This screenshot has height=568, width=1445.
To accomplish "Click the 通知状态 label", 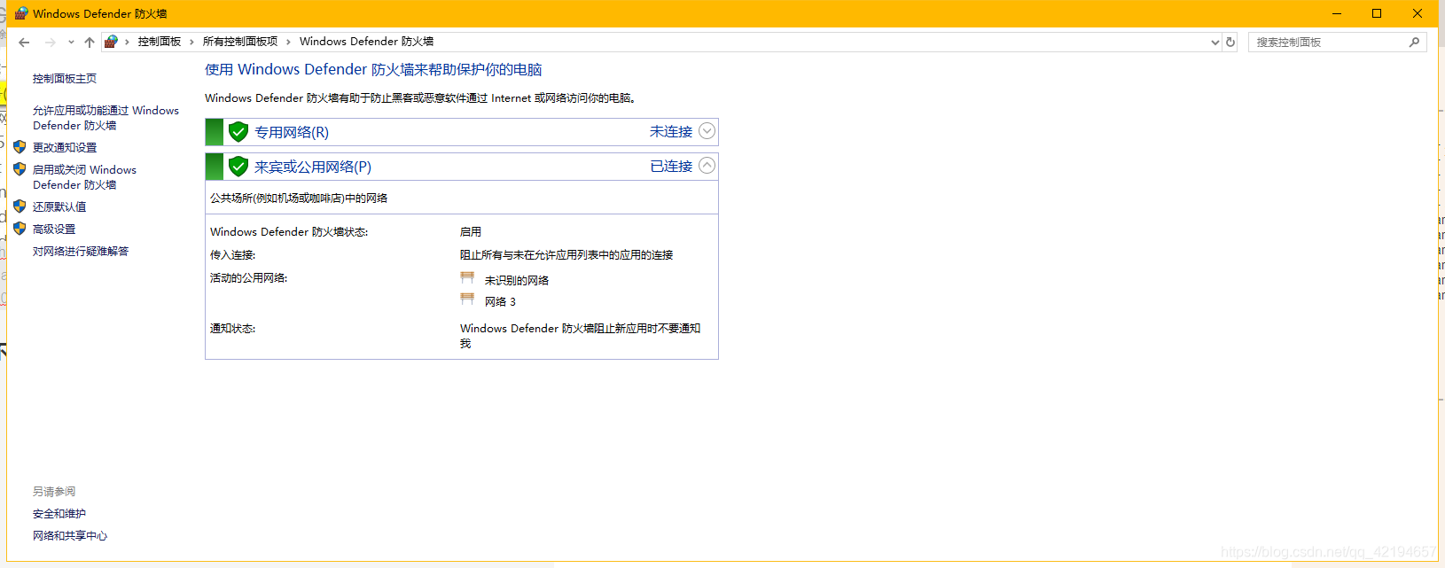I will (x=232, y=328).
